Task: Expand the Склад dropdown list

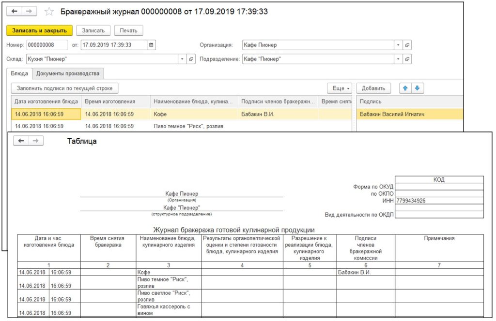Action: 182,59
